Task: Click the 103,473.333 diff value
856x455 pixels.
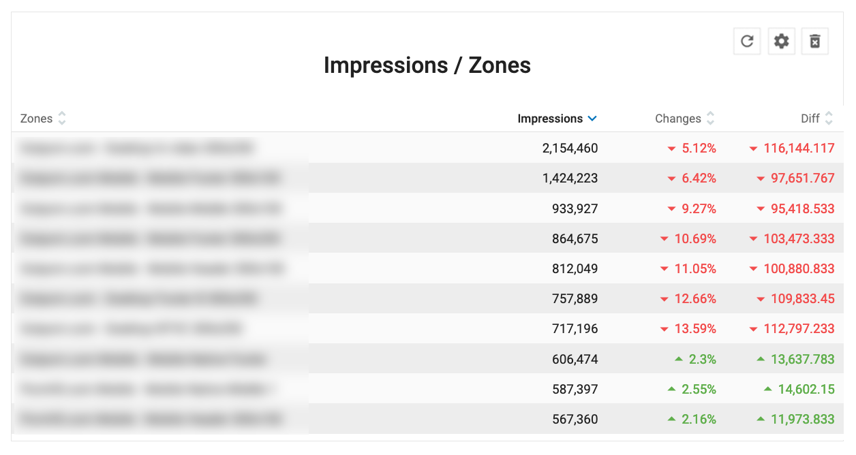Action: (799, 238)
